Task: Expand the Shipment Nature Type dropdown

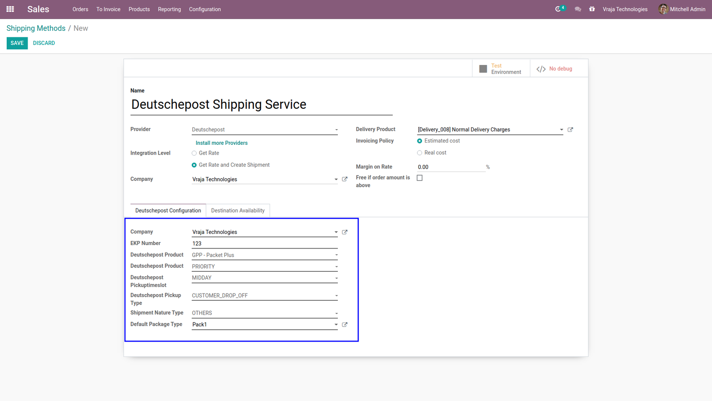Action: coord(265,313)
